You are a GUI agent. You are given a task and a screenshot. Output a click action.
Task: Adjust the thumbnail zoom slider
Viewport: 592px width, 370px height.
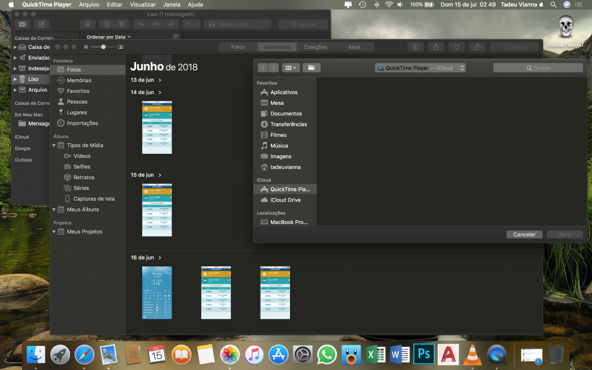click(x=104, y=46)
